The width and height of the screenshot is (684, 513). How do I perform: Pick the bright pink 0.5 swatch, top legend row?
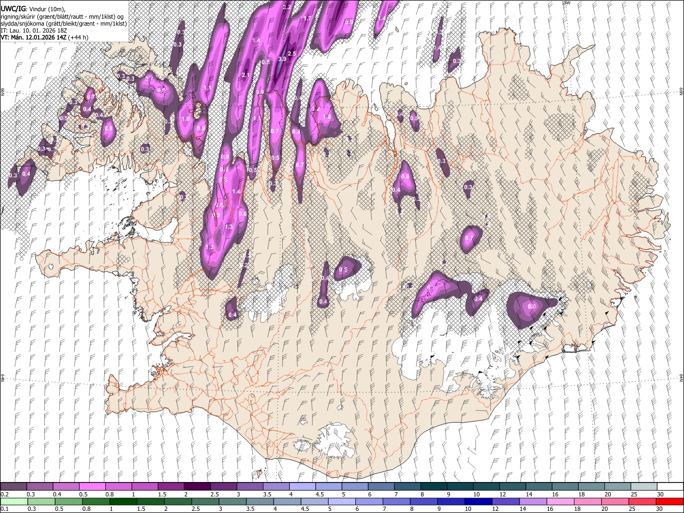(92, 487)
